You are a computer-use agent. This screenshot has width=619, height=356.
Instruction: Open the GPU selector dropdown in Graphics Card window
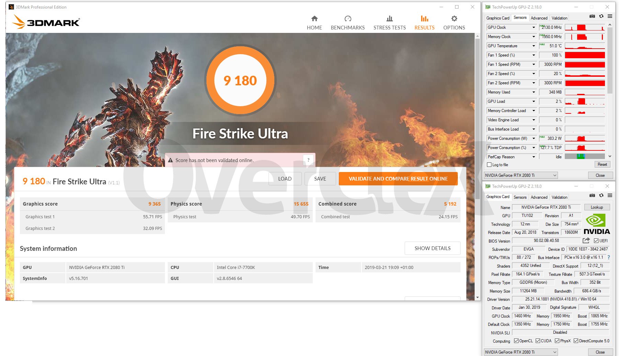tap(521, 352)
